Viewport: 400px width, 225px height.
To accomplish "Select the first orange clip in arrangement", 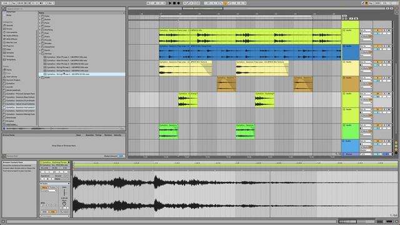I will tap(226, 84).
